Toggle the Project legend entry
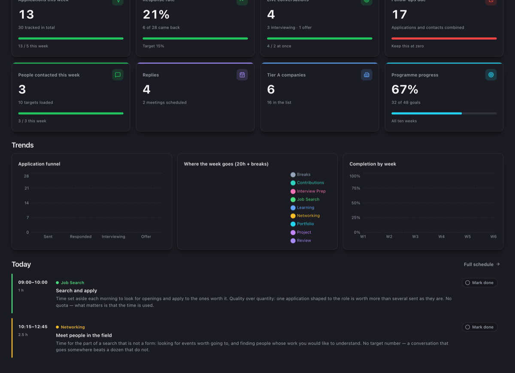Viewport: 515px width, 373px height. point(301,232)
